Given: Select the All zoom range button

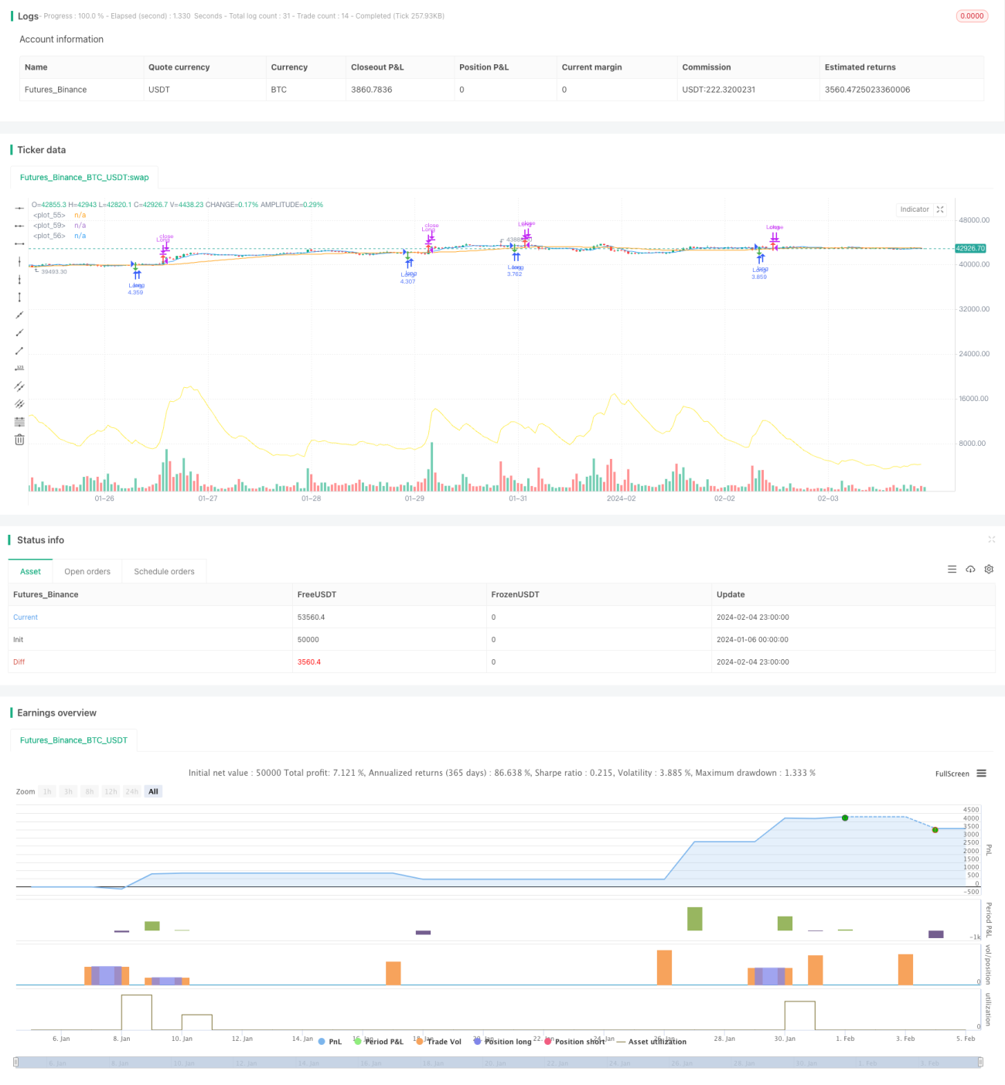Looking at the screenshot, I should 153,791.
